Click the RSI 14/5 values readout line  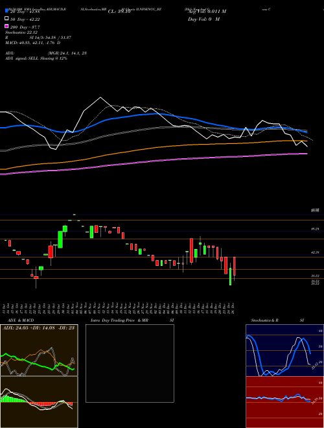pos(38,38)
